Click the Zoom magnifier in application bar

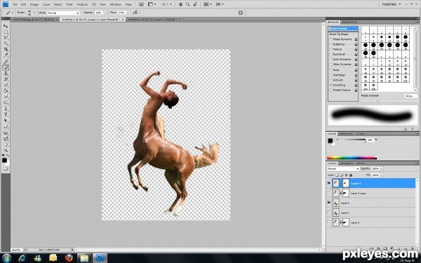click(x=187, y=4)
